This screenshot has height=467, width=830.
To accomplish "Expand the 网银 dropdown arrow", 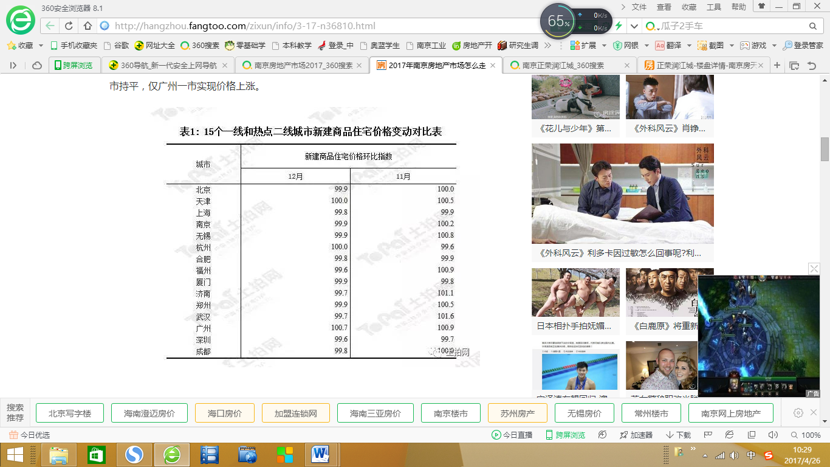I will point(647,46).
